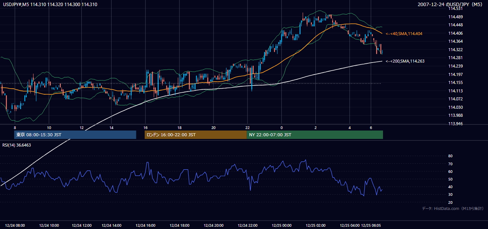Click the 12/24 12:00 time label

click(x=81, y=226)
